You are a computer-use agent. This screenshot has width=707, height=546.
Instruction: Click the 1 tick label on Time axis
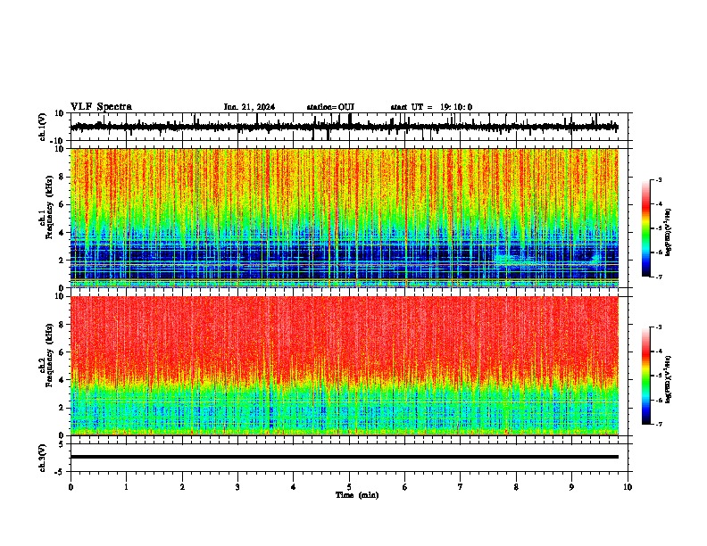point(126,487)
